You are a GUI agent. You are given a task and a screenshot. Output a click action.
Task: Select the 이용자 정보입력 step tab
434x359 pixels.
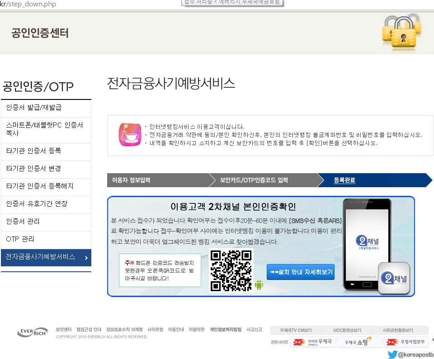131,180
